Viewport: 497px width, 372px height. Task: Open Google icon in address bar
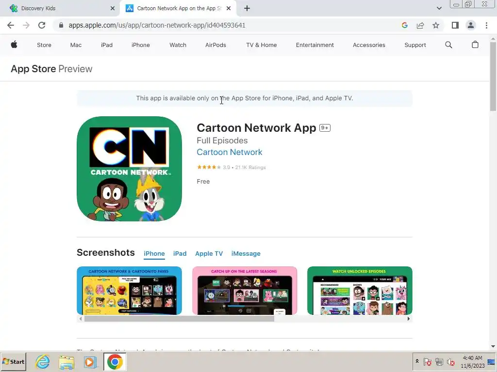404,25
